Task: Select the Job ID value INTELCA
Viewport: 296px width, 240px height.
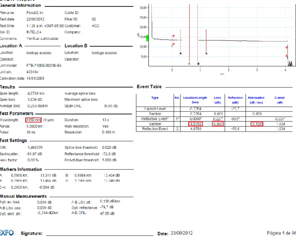Action: point(34,32)
